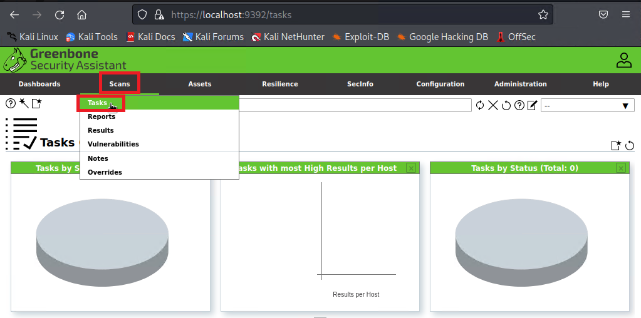The image size is (641, 318).
Task: Open OffSec bookmark
Action: click(516, 37)
